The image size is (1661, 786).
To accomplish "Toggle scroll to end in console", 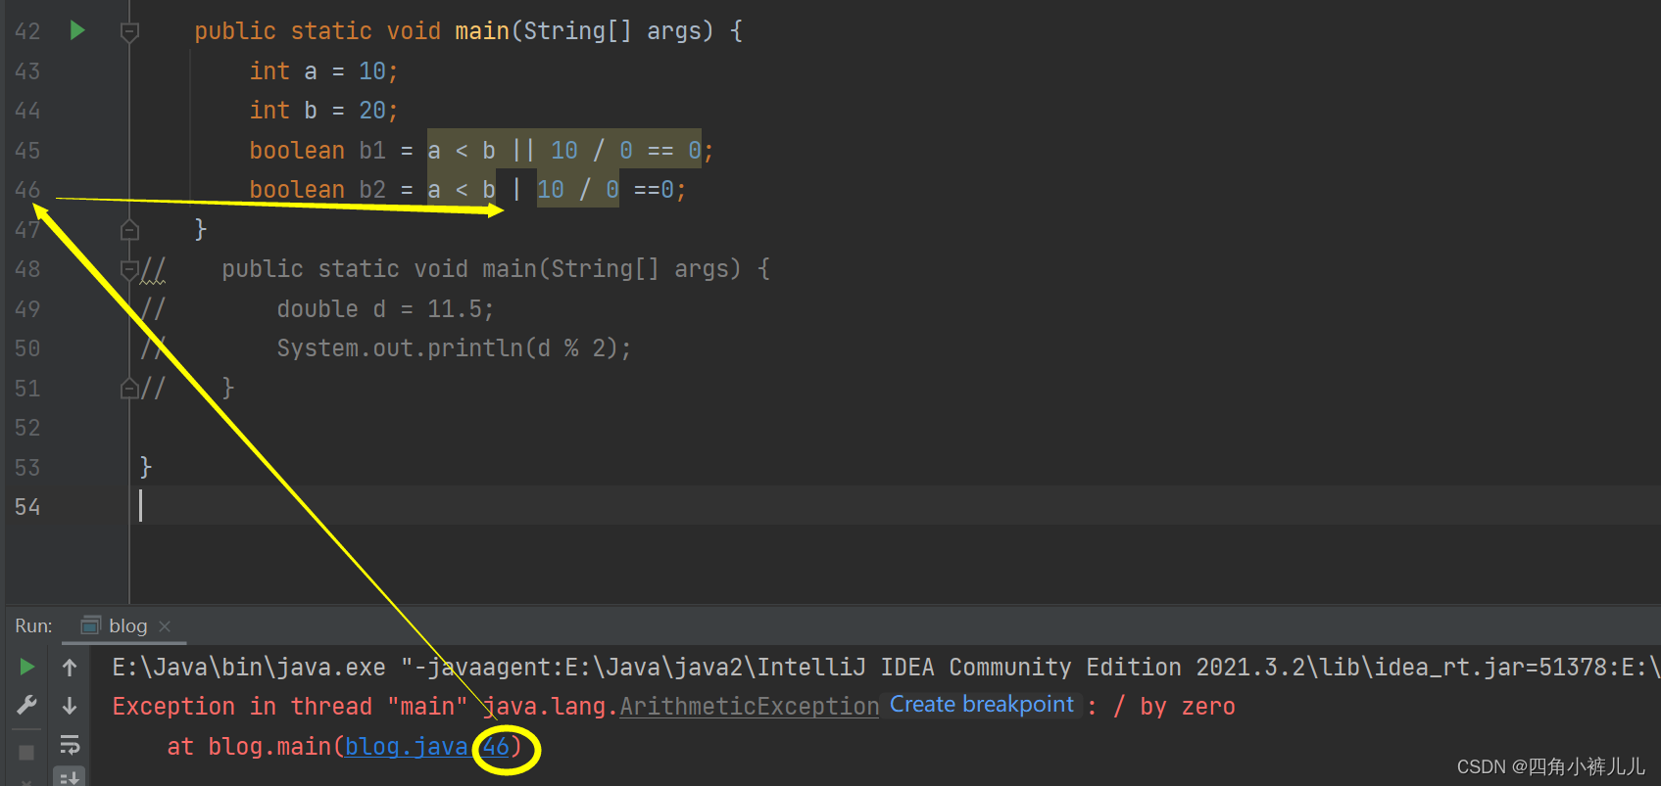I will [70, 777].
